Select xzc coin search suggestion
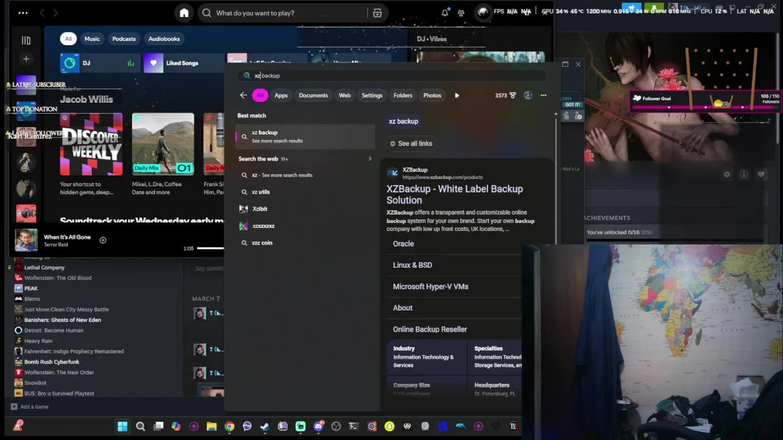This screenshot has width=783, height=440. point(262,243)
